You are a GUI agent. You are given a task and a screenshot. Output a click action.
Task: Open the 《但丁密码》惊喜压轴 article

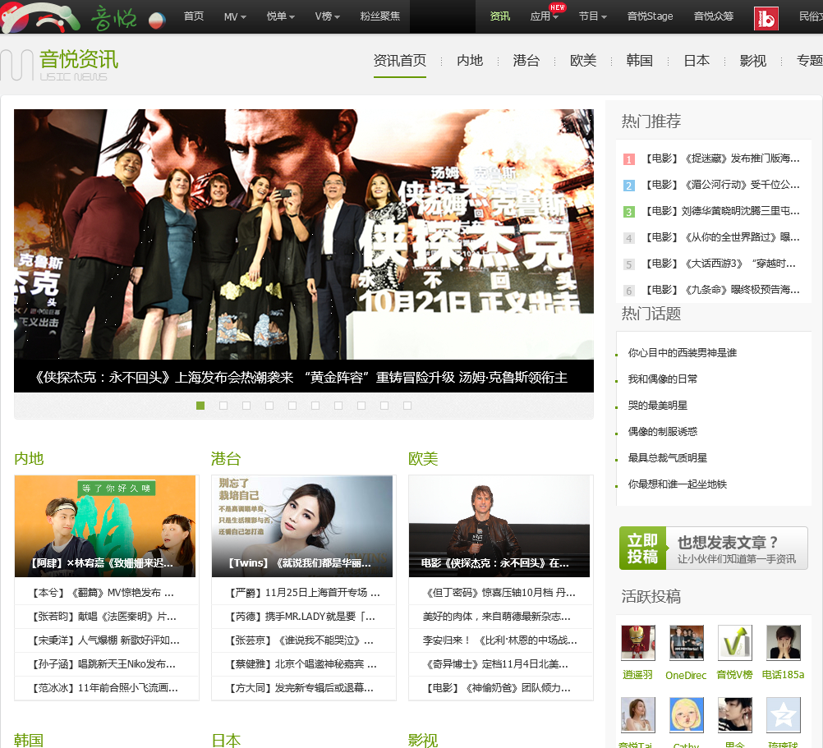click(499, 593)
